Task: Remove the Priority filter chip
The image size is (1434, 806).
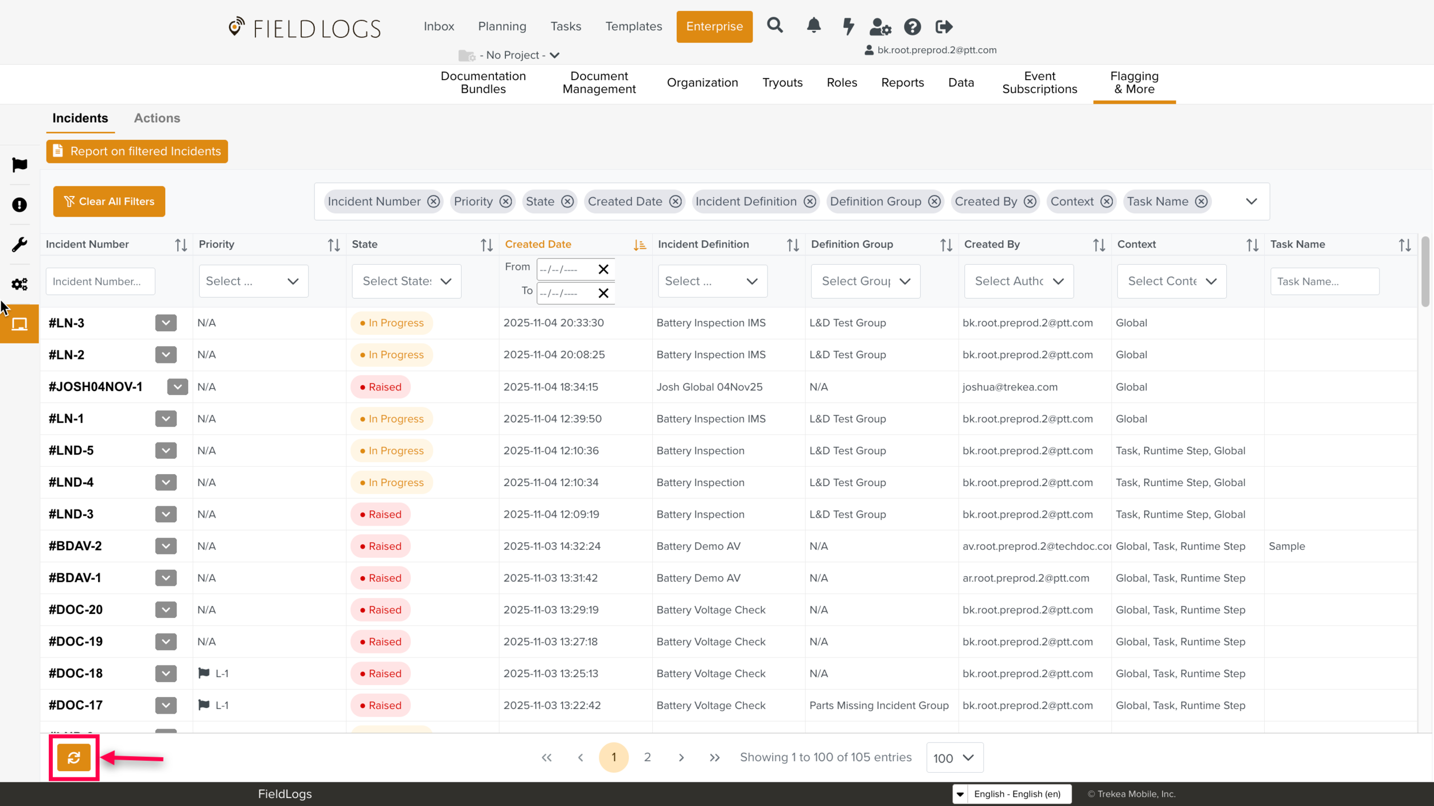Action: [505, 202]
